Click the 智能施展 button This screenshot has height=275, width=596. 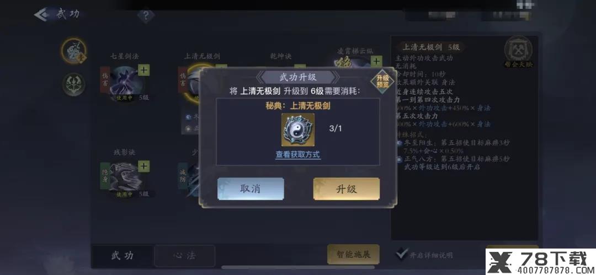point(353,254)
